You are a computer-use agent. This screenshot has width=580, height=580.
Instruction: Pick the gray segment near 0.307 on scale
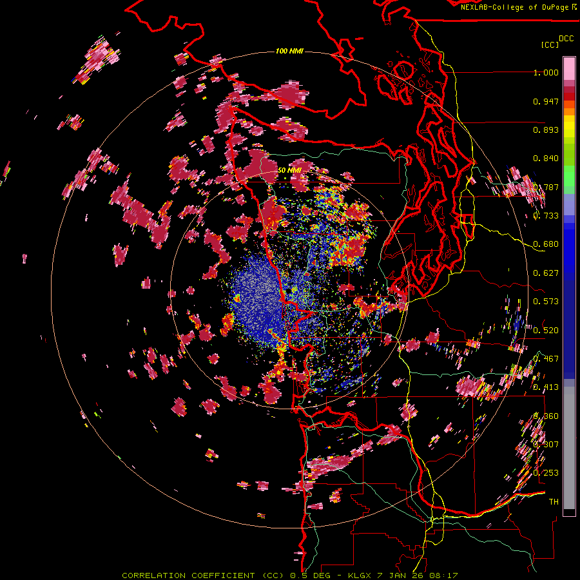coord(569,448)
